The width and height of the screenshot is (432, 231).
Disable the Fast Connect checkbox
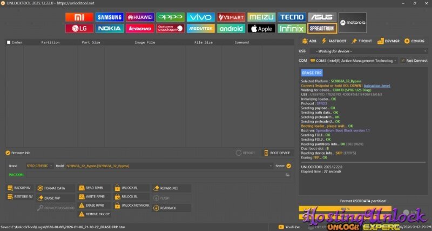[403, 61]
